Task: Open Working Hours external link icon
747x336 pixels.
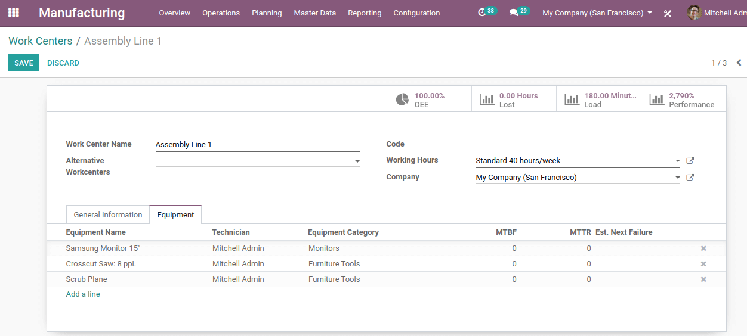Action: [690, 161]
